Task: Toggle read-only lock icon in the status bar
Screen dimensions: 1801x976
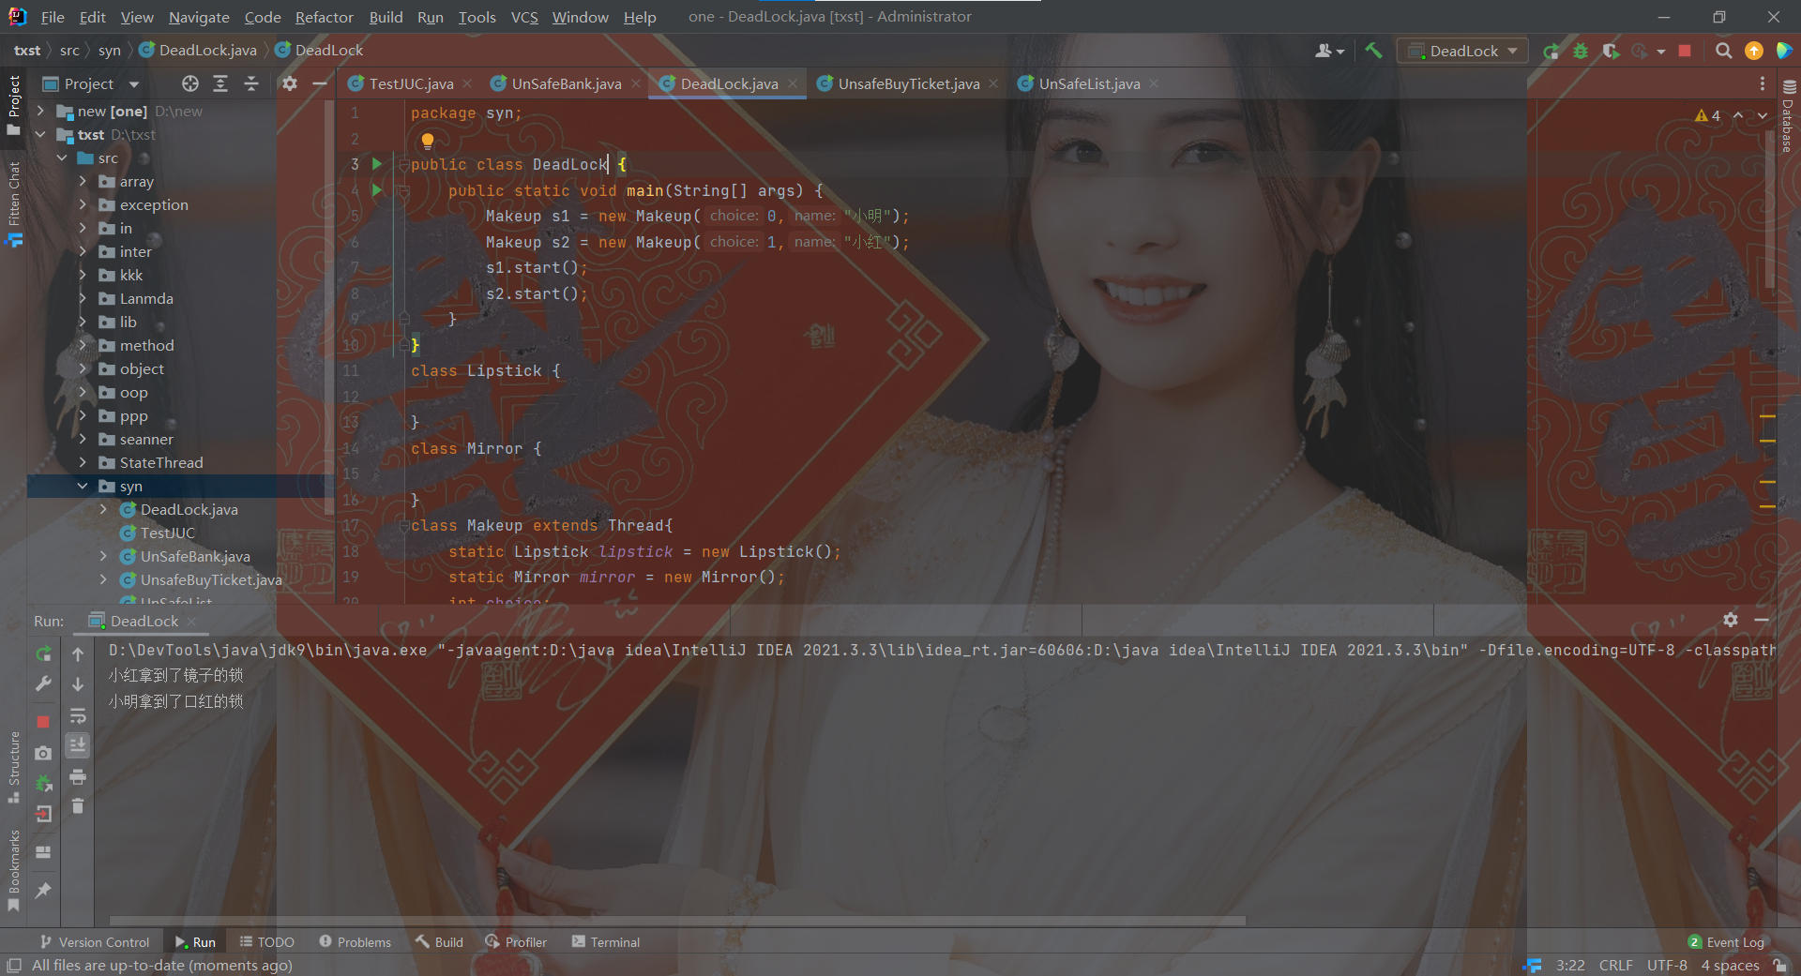Action: 1779,965
